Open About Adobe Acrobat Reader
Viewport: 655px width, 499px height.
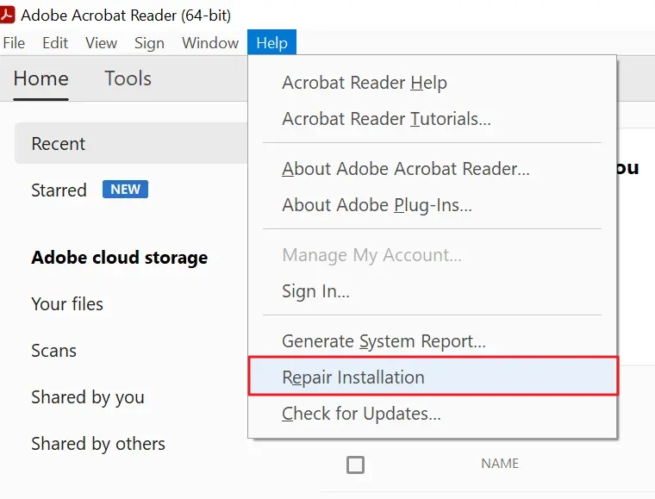(x=433, y=169)
